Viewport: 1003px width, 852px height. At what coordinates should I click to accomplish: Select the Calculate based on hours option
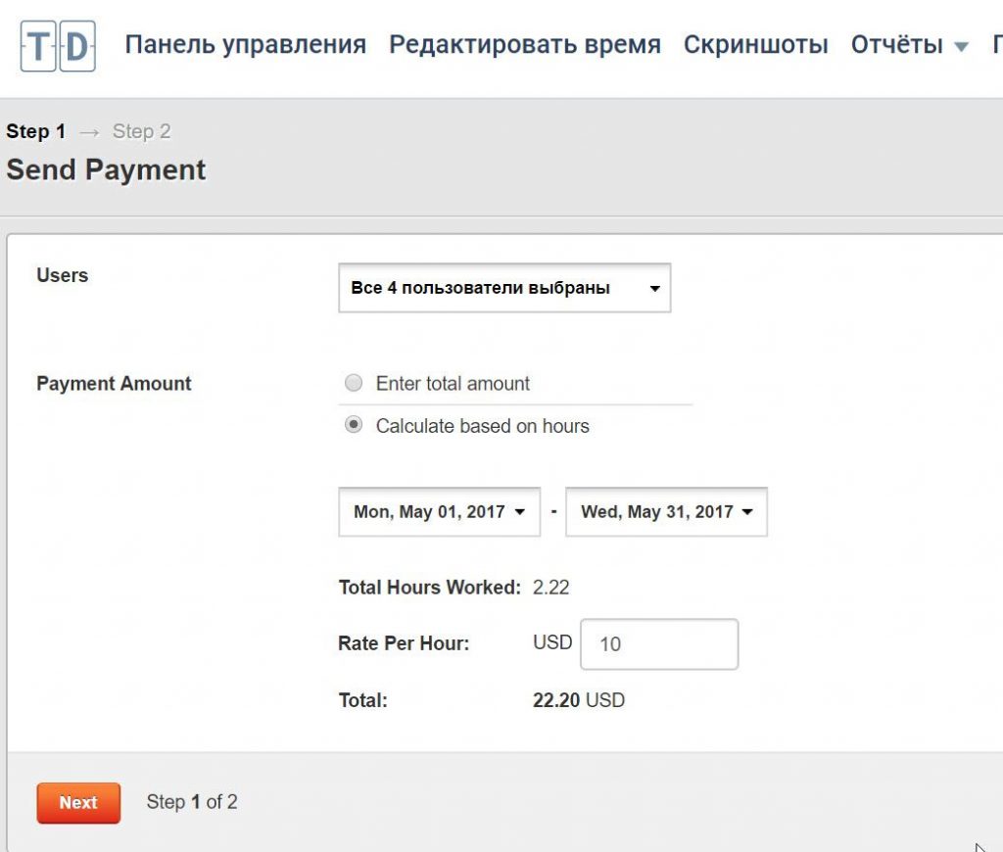pyautogui.click(x=353, y=426)
